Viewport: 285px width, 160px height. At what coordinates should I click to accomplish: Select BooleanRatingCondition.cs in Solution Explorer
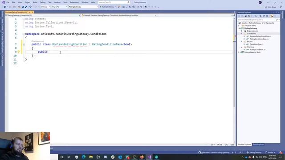tap(260, 36)
